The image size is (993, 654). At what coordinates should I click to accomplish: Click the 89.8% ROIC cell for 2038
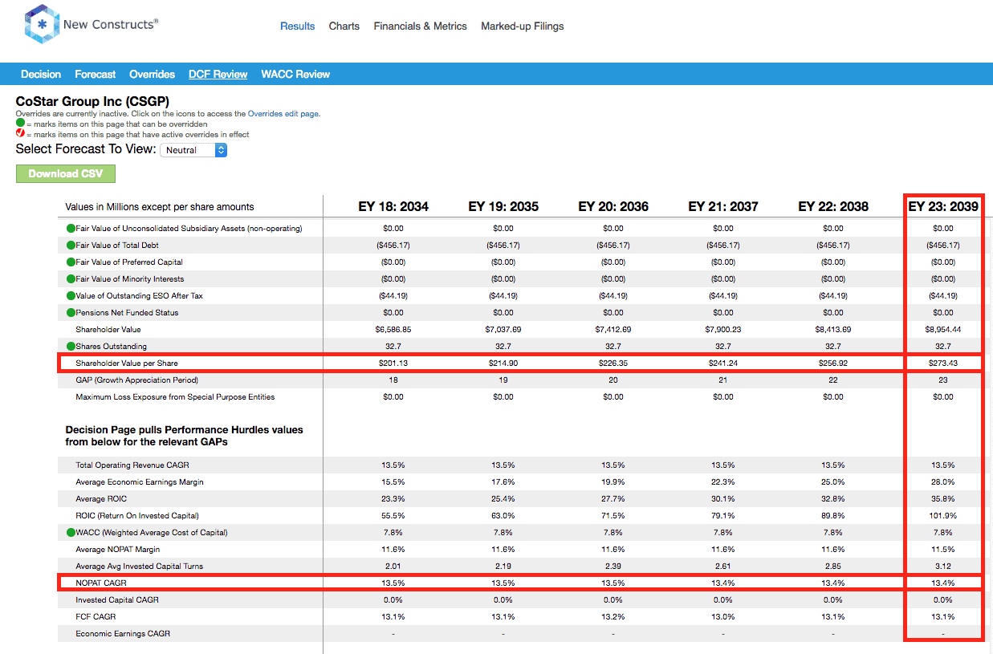(833, 516)
